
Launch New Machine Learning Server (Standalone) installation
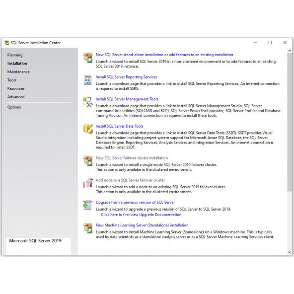click(x=142, y=225)
